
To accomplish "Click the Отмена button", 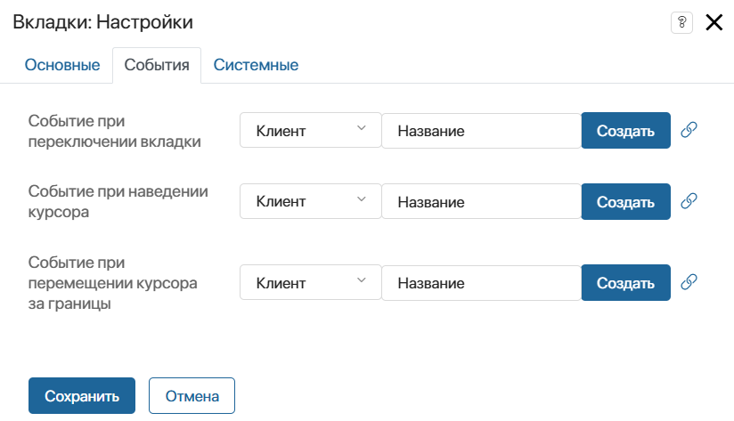I will point(192,396).
